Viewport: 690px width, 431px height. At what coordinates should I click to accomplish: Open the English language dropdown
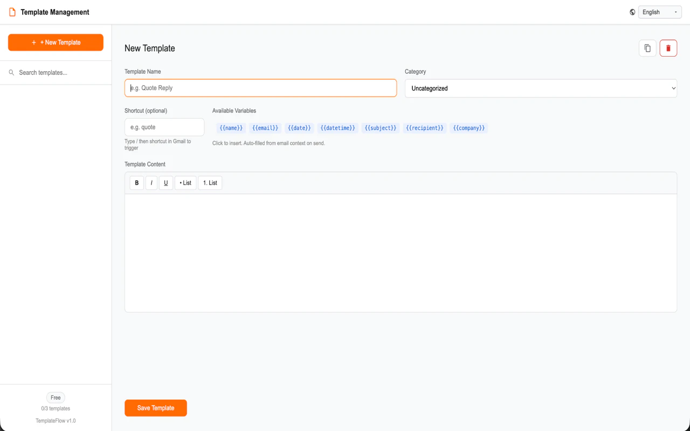pyautogui.click(x=660, y=12)
